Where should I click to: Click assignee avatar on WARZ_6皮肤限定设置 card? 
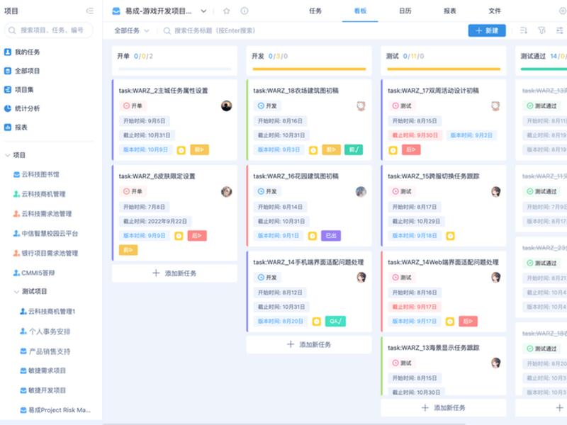click(x=226, y=191)
